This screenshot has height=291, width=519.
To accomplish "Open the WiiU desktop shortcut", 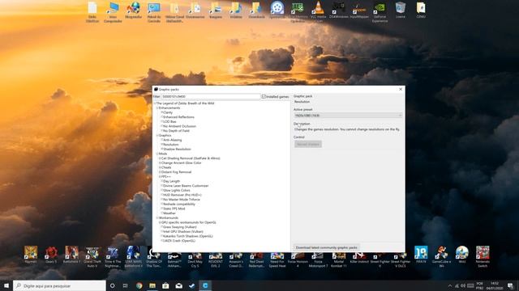I will coord(461,255).
